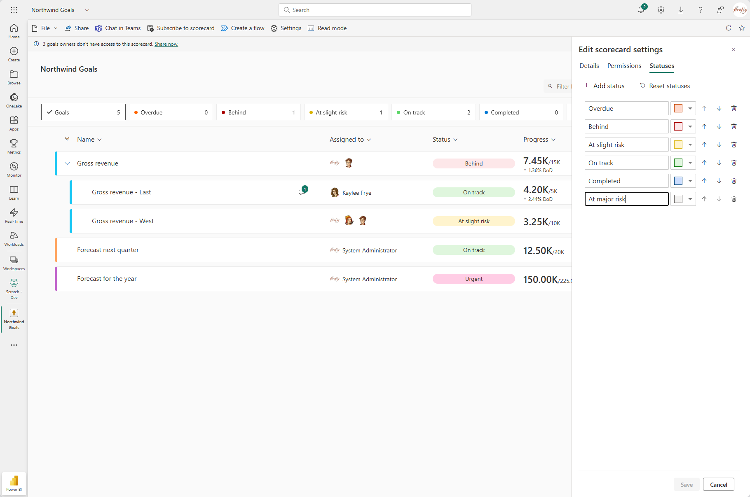Open Create in left navigation
This screenshot has height=497, width=750.
click(14, 54)
